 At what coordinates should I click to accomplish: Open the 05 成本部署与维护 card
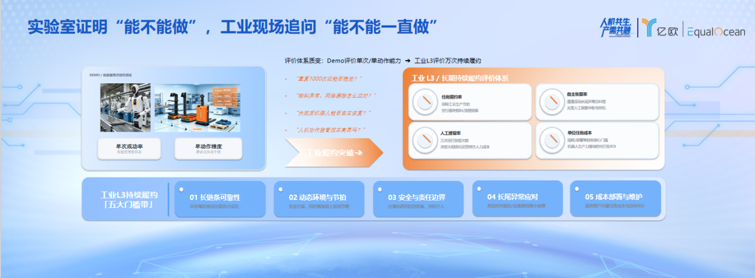[616, 199]
